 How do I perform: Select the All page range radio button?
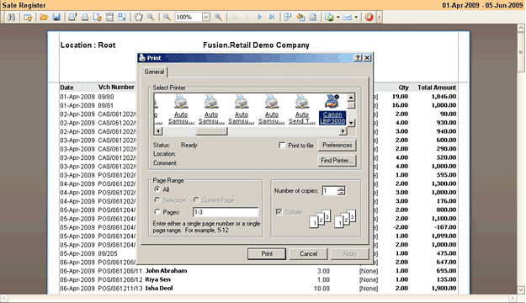tap(157, 189)
